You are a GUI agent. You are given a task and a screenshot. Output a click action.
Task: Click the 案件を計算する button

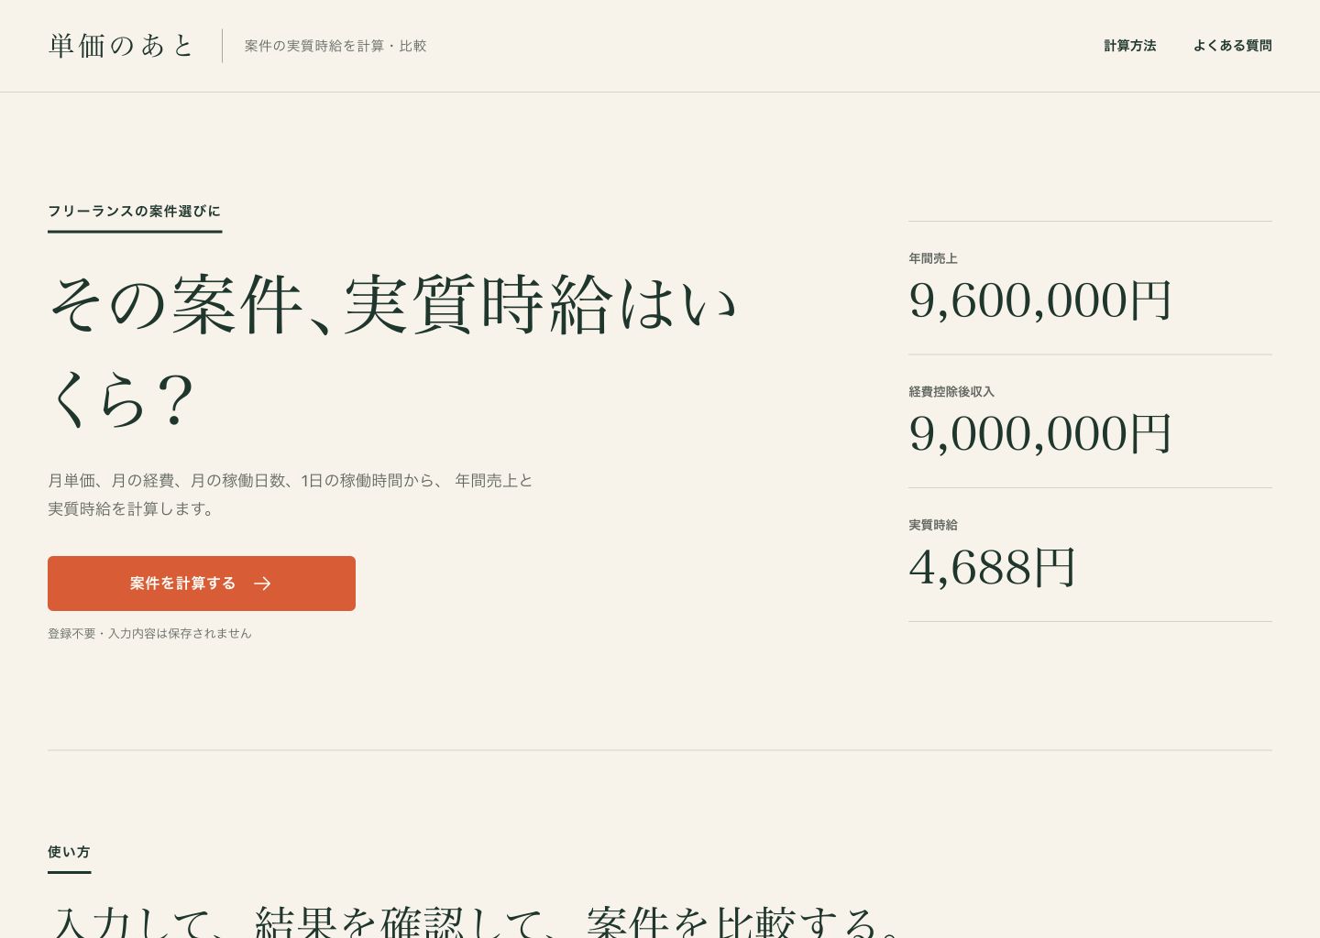202,584
